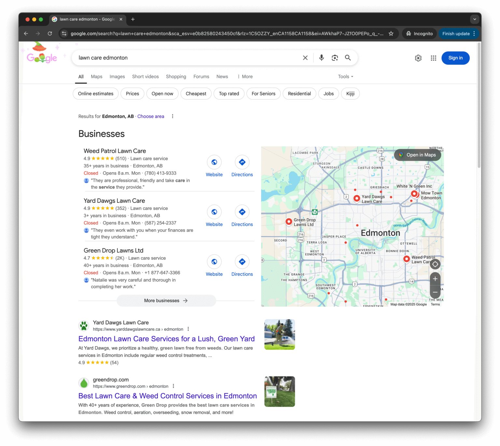Switch to the Maps tab
This screenshot has height=446, width=500.
pyautogui.click(x=96, y=76)
